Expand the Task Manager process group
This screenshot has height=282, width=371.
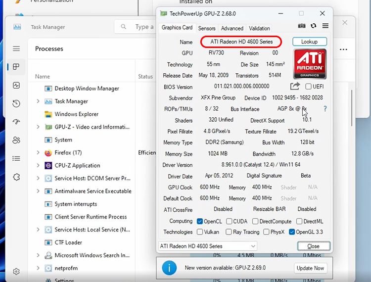(x=38, y=101)
